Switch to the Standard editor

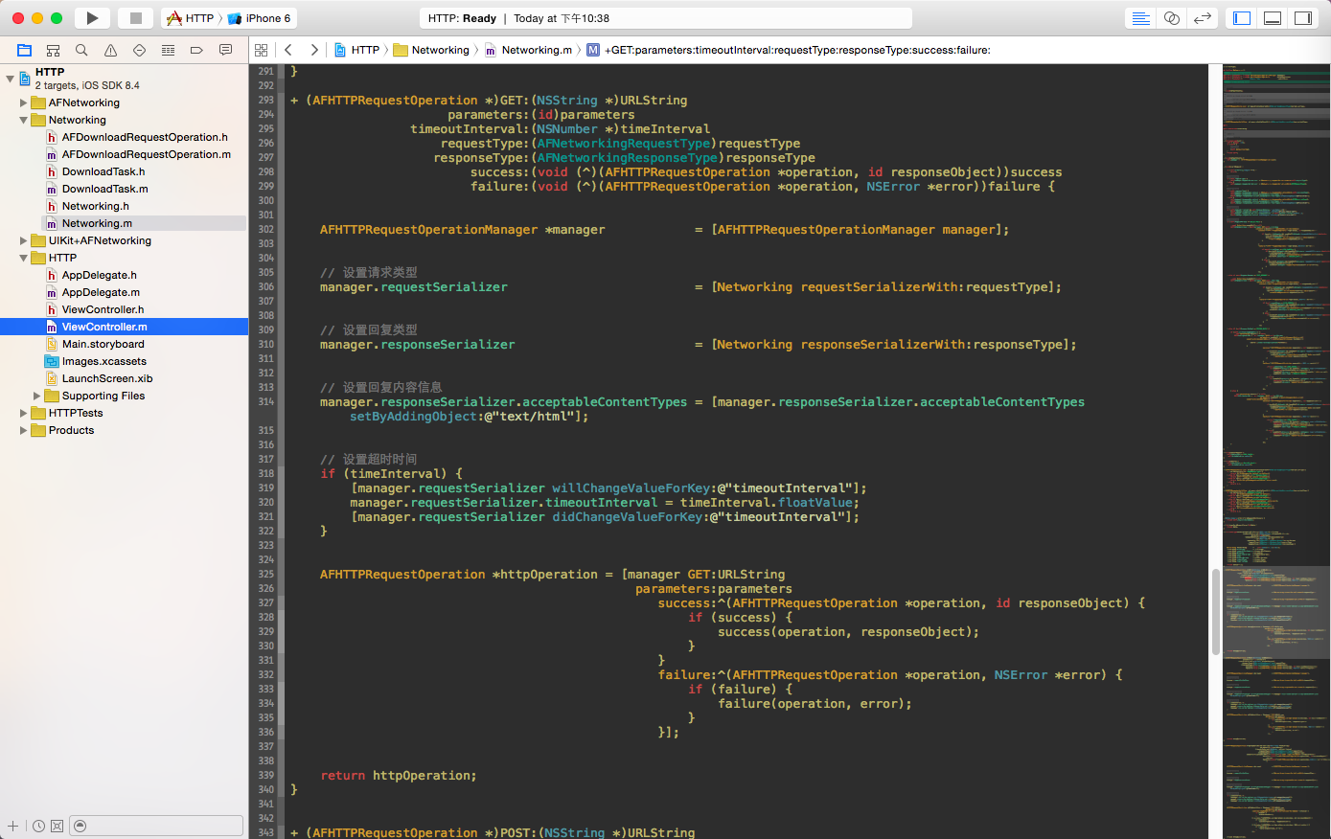click(x=1141, y=18)
